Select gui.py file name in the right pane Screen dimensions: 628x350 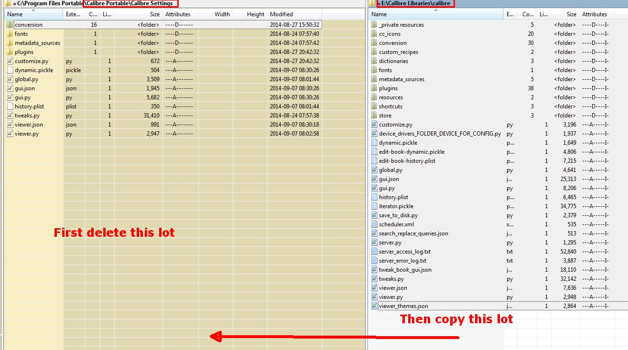(x=387, y=188)
